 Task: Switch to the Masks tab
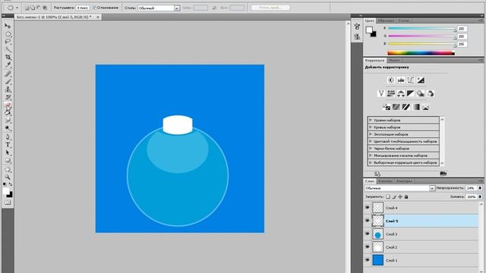point(394,61)
